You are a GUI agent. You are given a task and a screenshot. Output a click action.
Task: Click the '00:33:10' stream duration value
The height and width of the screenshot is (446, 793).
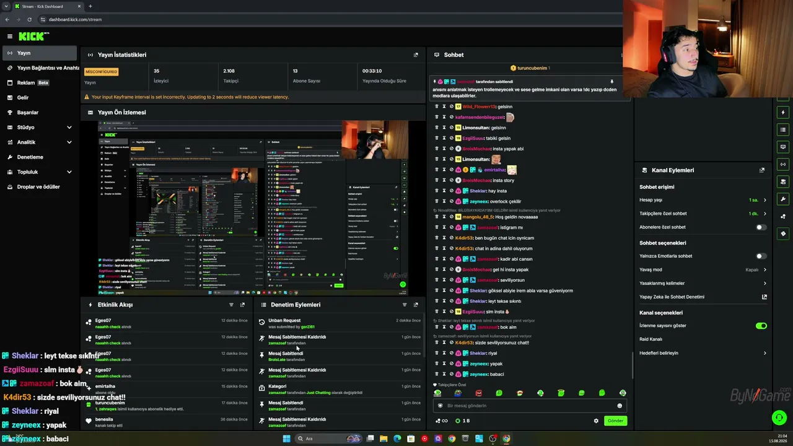click(372, 71)
